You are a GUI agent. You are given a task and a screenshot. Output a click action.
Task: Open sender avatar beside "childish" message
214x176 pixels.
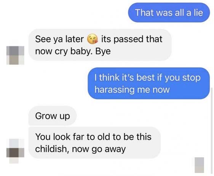(x=15, y=151)
